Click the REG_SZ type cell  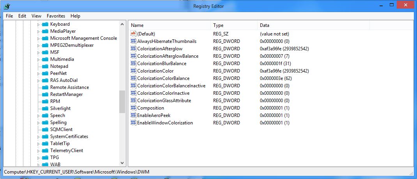point(221,34)
